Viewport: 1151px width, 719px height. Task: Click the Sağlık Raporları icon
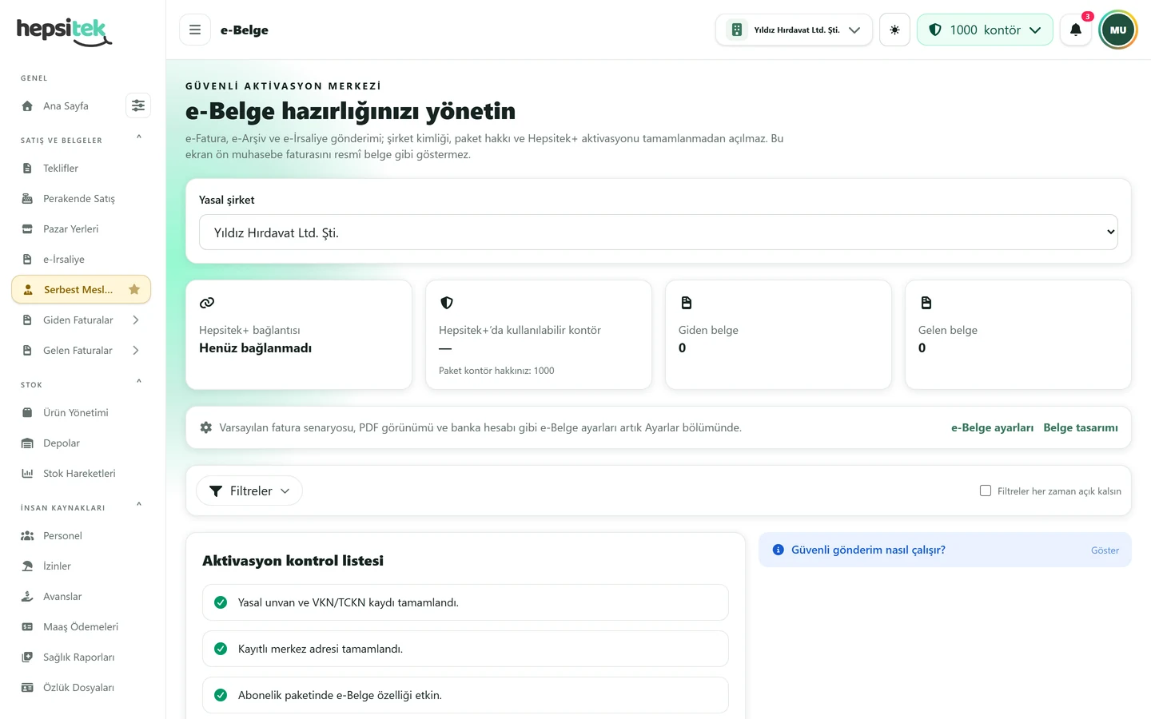(27, 657)
